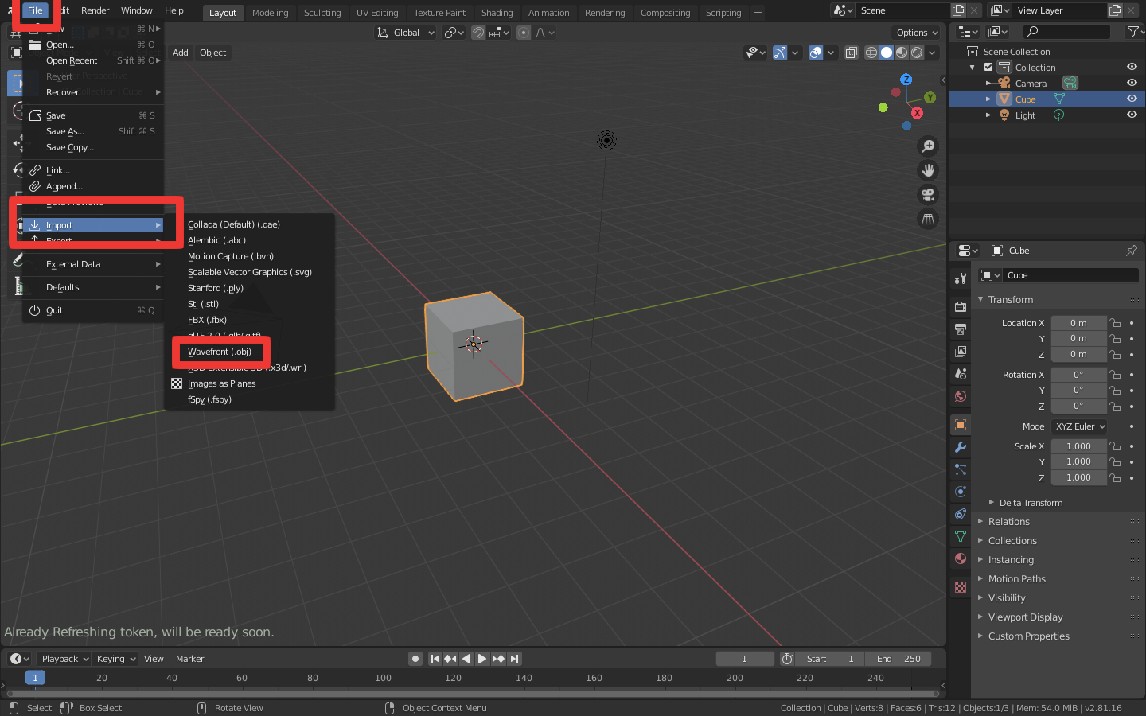This screenshot has height=716, width=1146.
Task: Uncheck the Collection exclude checkbox
Action: [988, 68]
